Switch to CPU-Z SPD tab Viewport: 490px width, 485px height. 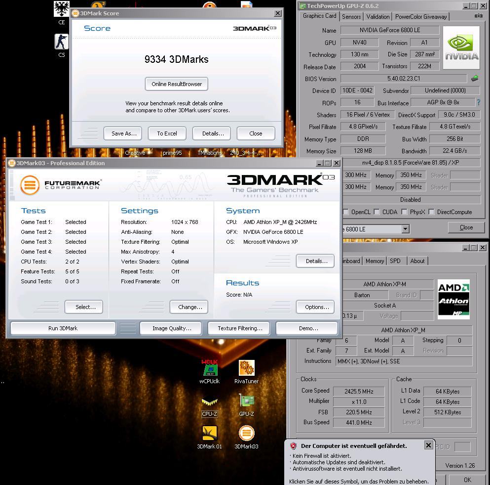(x=395, y=261)
